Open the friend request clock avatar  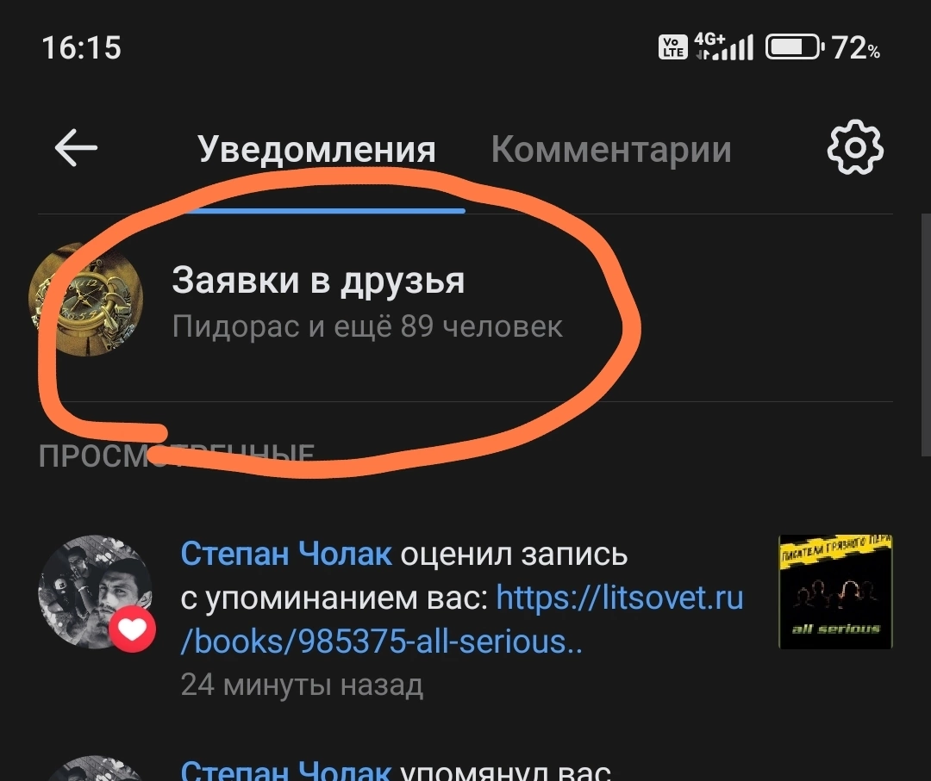[86, 300]
